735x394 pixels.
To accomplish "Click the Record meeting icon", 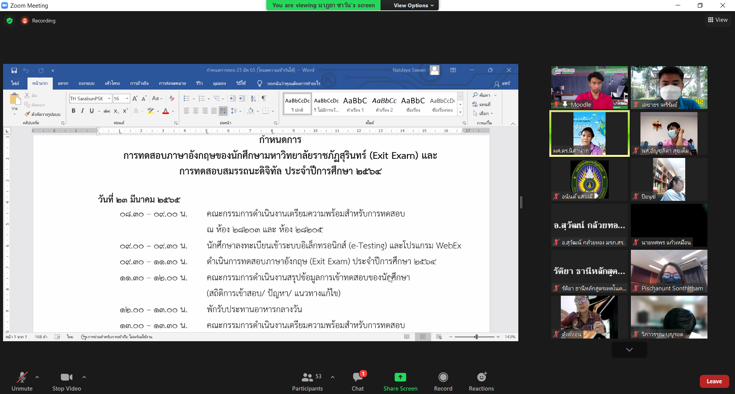I will (x=443, y=378).
